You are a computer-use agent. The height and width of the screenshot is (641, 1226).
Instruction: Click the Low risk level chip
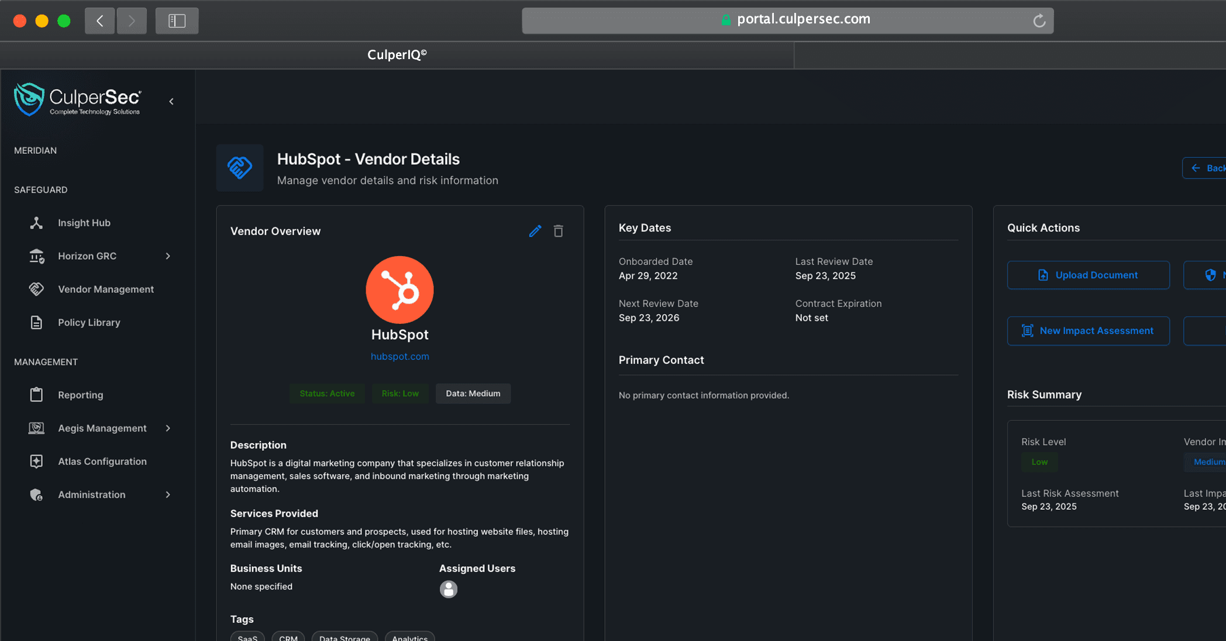(1039, 462)
